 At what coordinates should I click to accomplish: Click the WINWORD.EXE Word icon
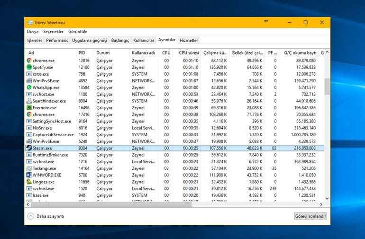(x=29, y=175)
